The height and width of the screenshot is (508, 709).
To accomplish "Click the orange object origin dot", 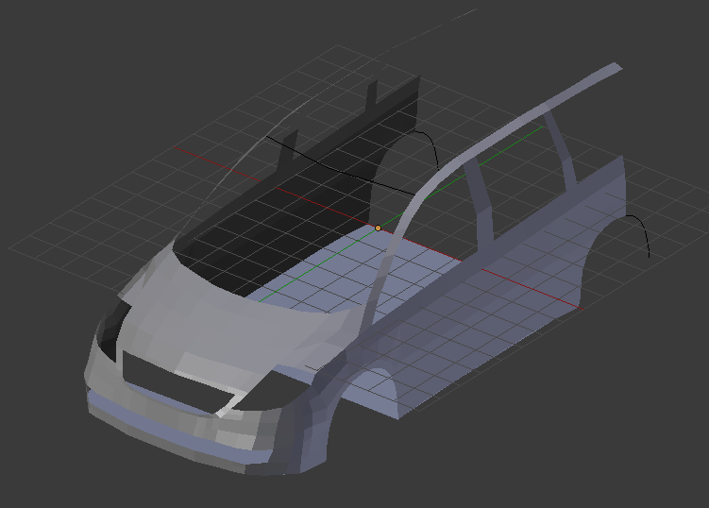I will click(379, 228).
